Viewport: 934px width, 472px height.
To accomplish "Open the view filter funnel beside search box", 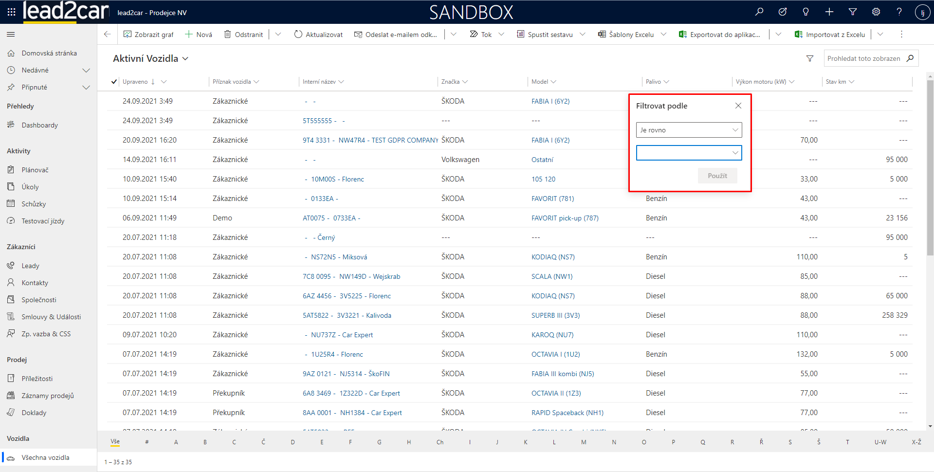I will [x=810, y=58].
